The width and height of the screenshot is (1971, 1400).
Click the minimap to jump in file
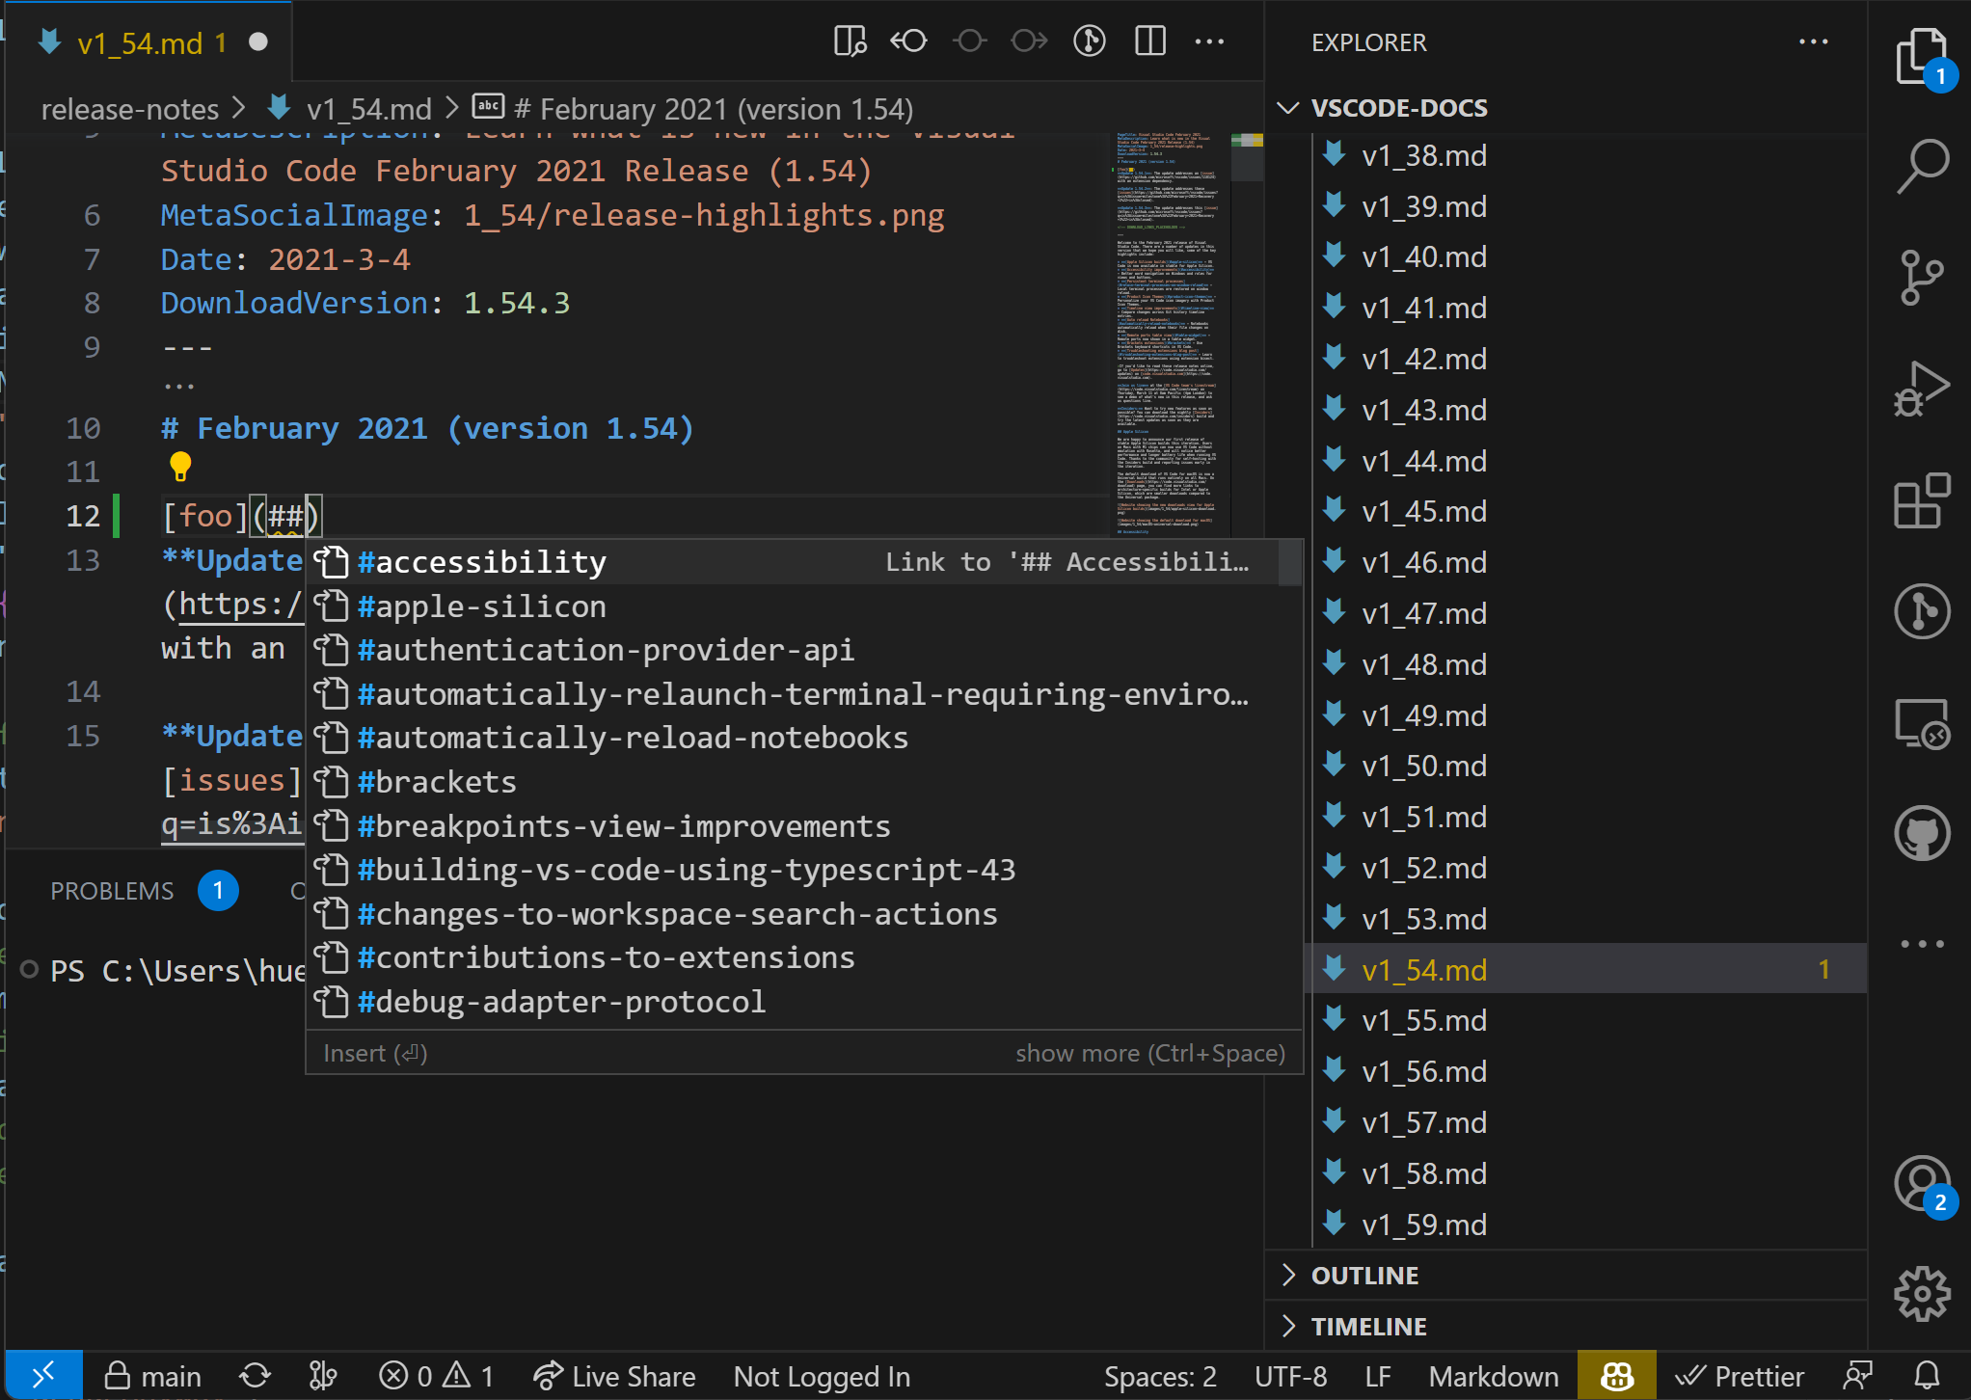pos(1167,337)
